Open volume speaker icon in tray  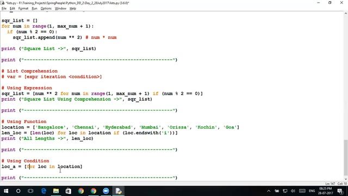point(293,191)
